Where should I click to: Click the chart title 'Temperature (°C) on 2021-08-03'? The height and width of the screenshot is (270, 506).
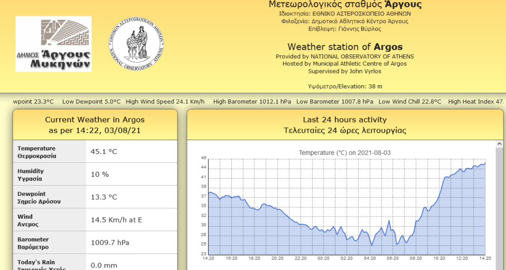point(344,153)
